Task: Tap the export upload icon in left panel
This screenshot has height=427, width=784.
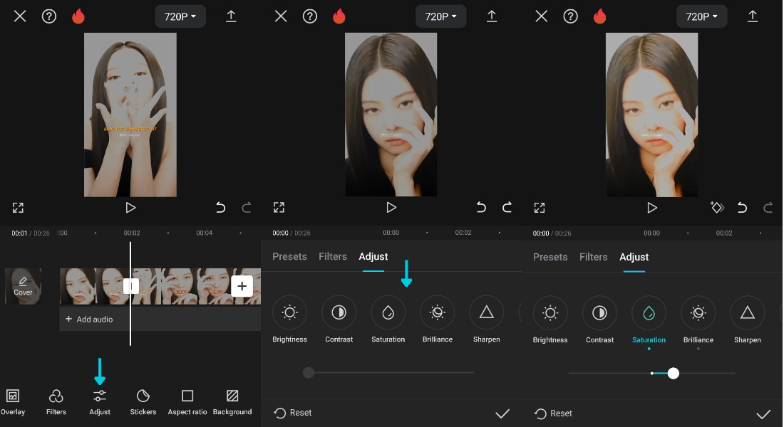Action: tap(231, 16)
